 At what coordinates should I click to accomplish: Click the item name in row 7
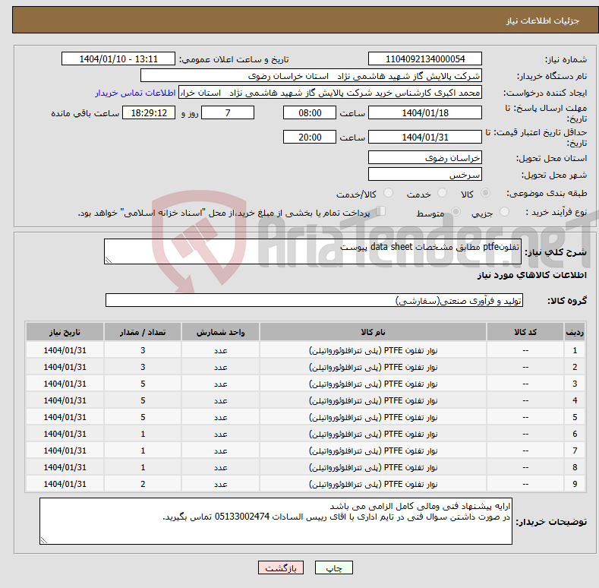pos(373,450)
